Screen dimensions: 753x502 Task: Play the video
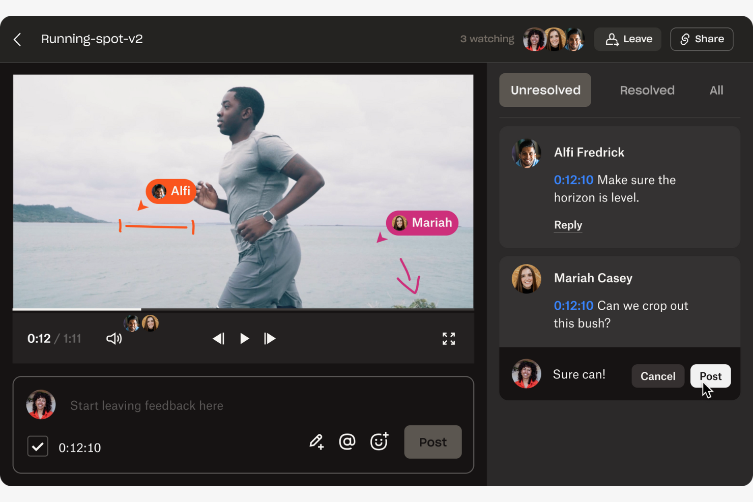pos(244,338)
